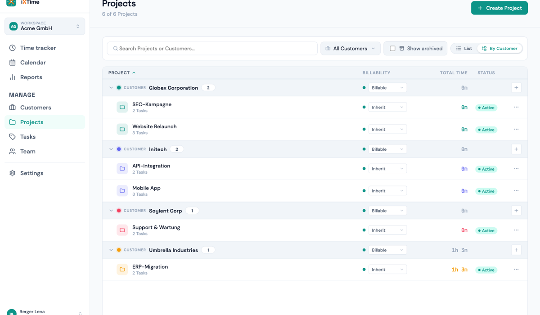540x315 pixels.
Task: Open the SEO-Kampagne project folder icon
Action: pos(122,107)
